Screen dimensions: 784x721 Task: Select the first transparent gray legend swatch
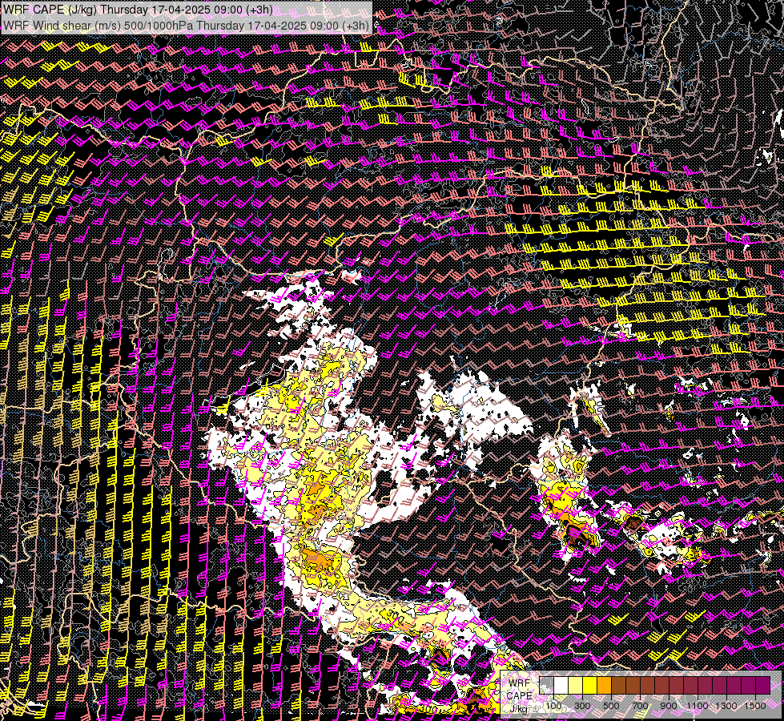[546, 685]
